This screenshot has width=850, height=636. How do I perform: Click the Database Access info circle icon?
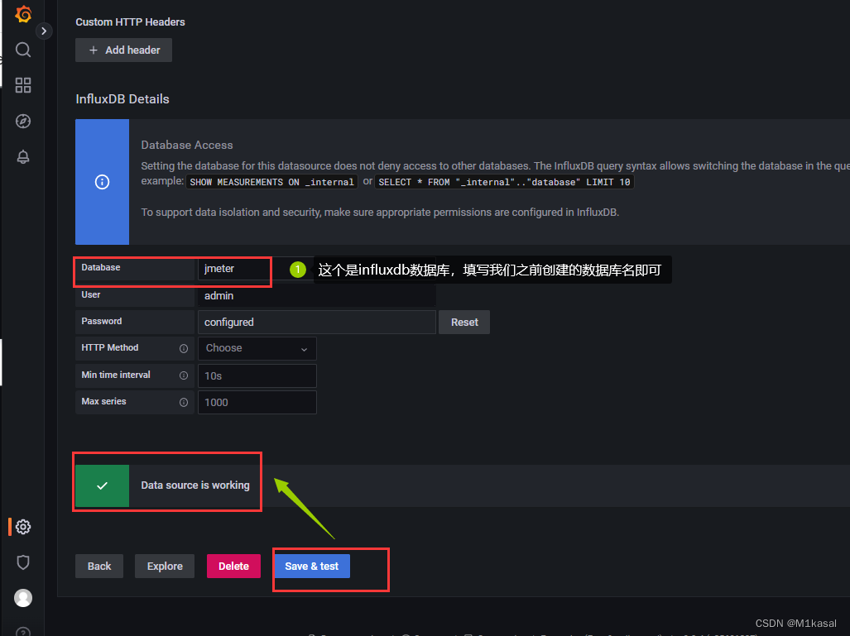click(x=102, y=182)
